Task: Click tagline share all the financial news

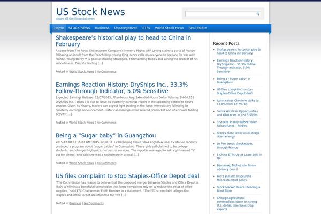Action: [x=75, y=19]
